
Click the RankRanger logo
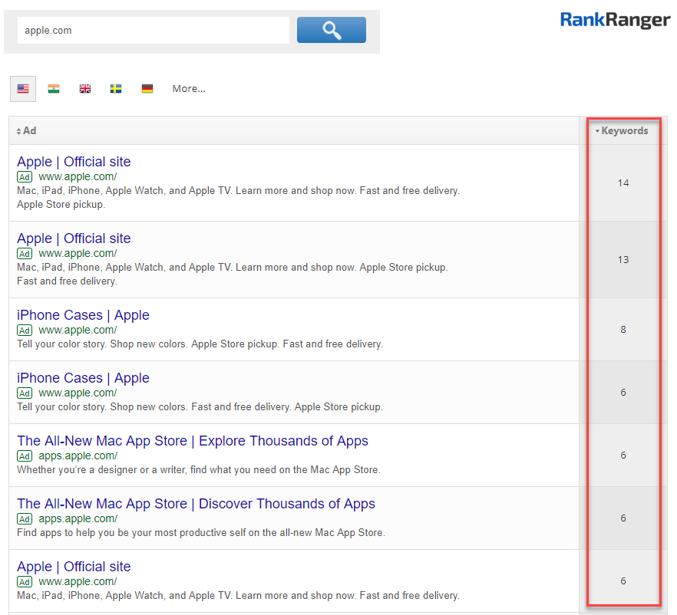[615, 20]
